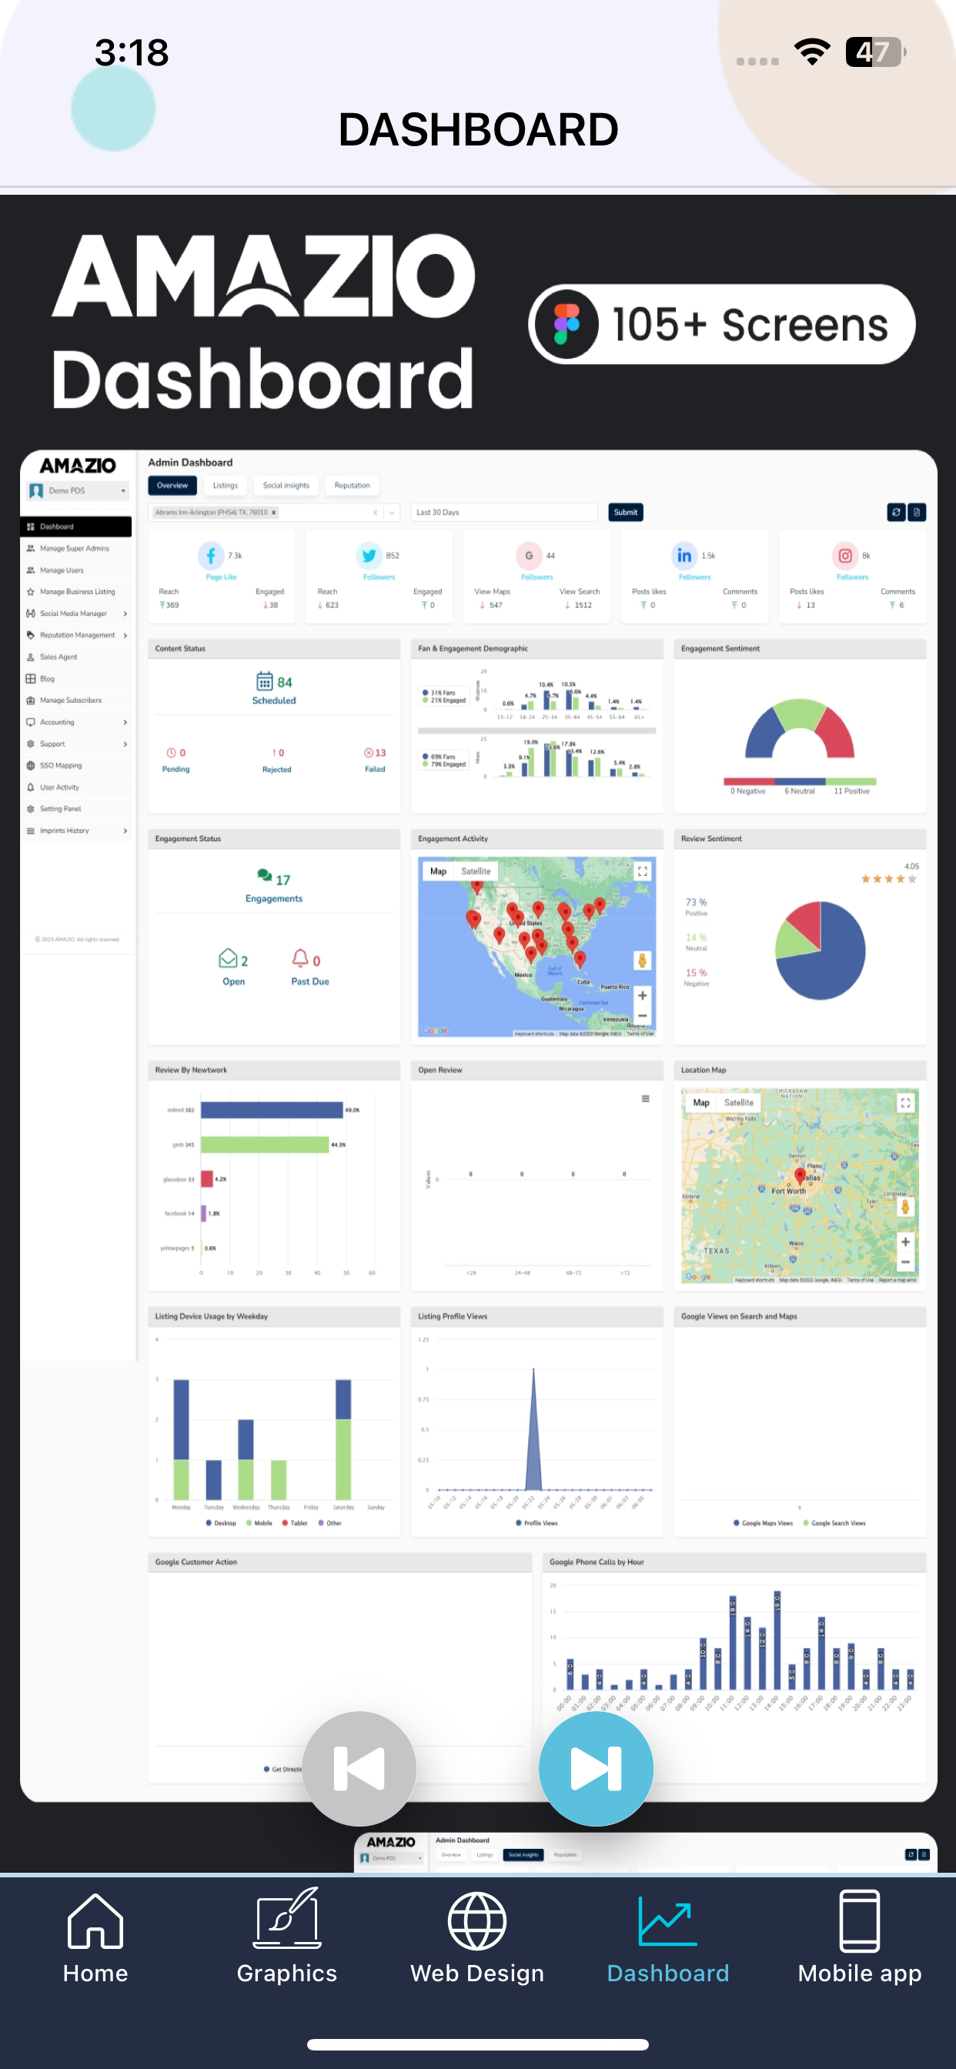Expand Reputation Management in sidebar
956x2069 pixels.
(75, 635)
